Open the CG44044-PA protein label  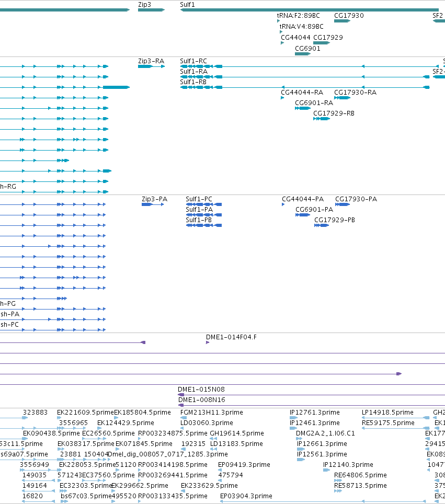pyautogui.click(x=303, y=199)
